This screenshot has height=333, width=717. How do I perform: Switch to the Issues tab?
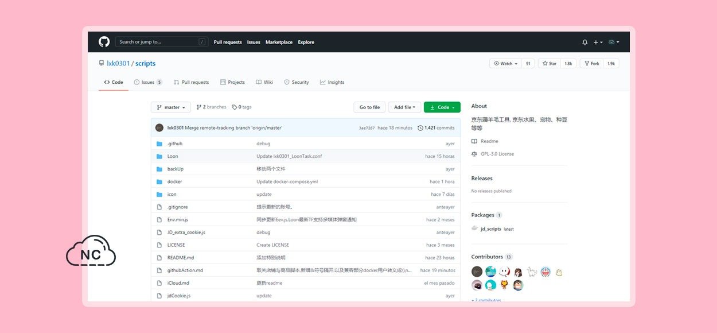148,82
